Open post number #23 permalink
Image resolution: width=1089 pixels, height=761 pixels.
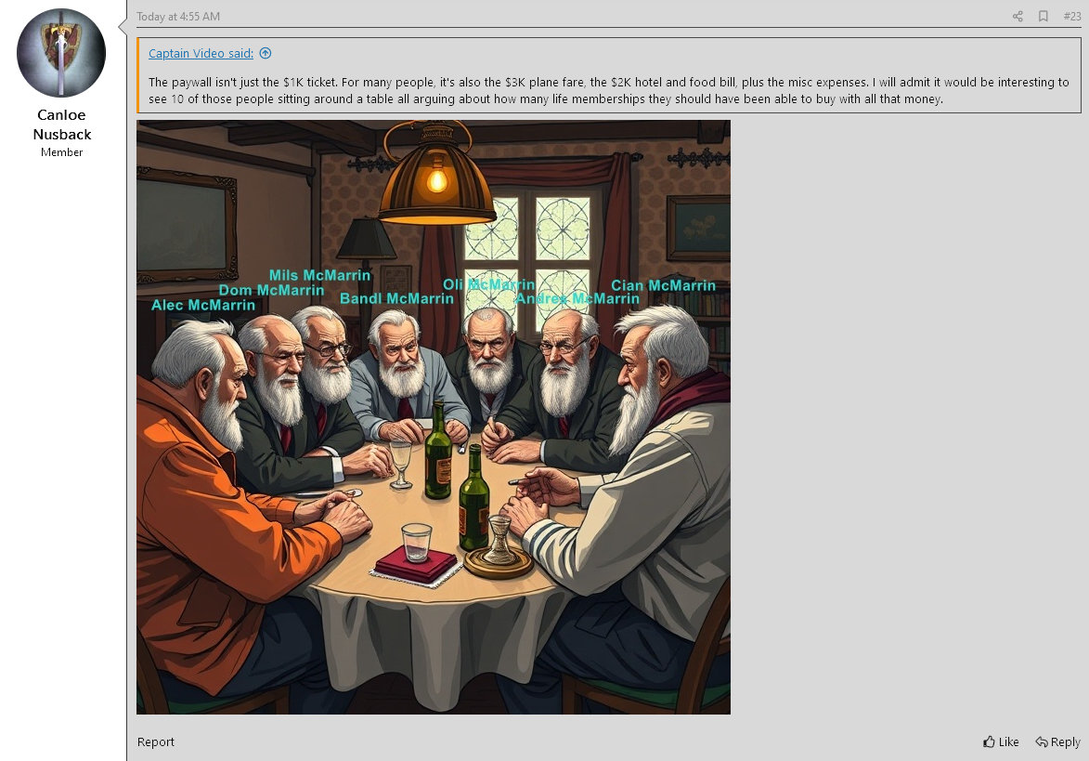[1071, 16]
